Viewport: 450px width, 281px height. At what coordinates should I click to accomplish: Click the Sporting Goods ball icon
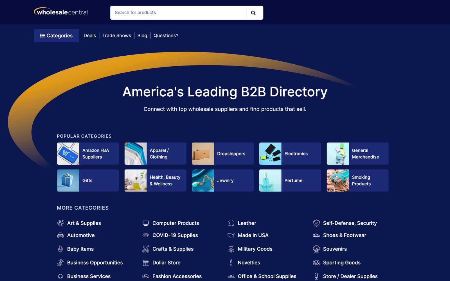coord(316,262)
